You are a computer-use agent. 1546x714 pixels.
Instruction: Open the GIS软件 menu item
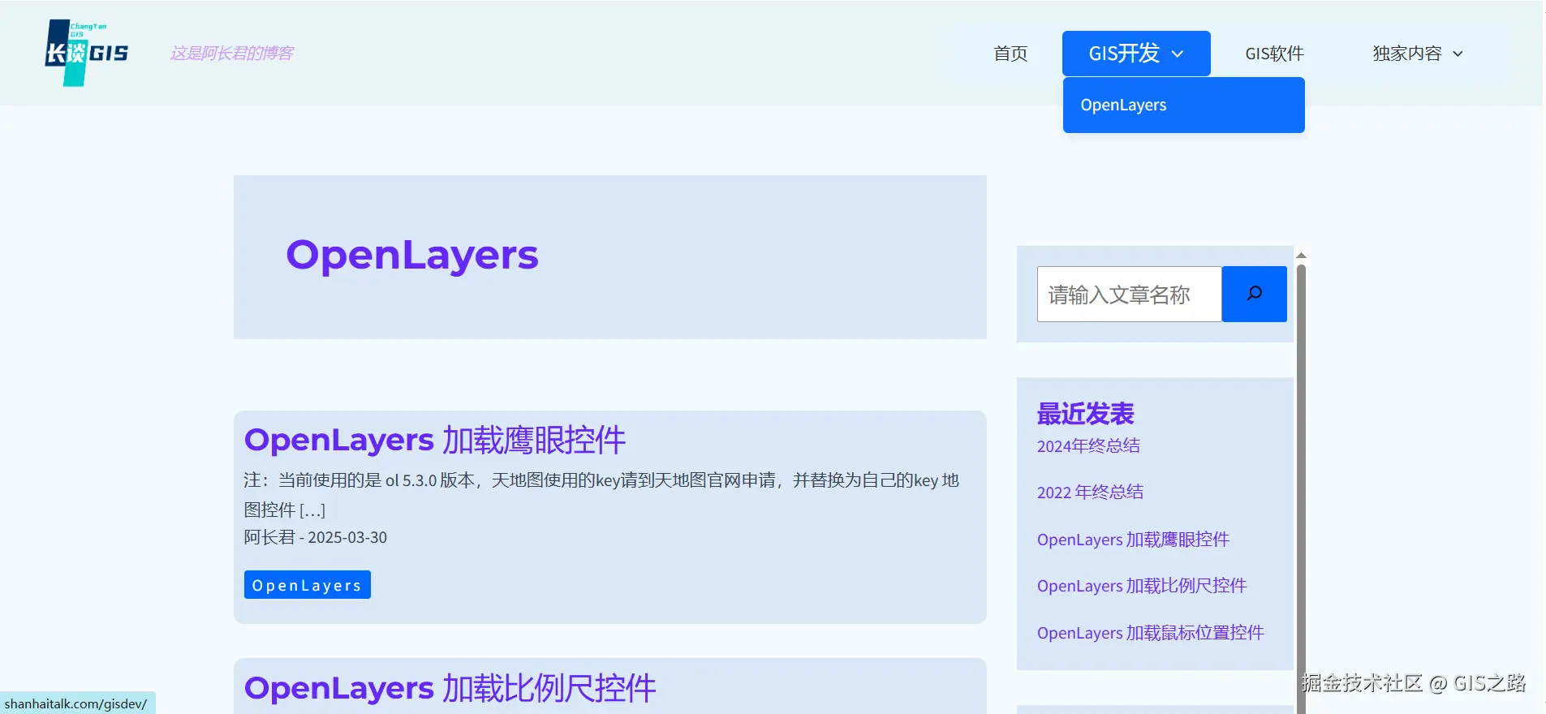[x=1274, y=54]
